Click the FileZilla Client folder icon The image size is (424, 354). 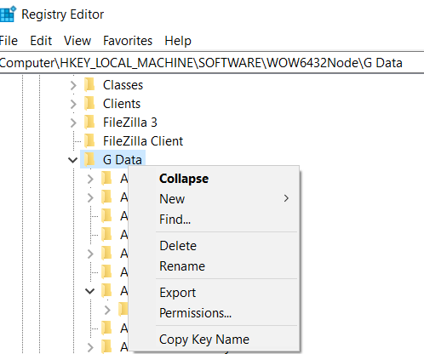pyautogui.click(x=89, y=141)
